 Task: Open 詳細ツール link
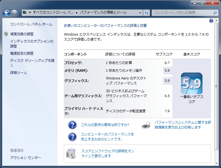(x=19, y=73)
